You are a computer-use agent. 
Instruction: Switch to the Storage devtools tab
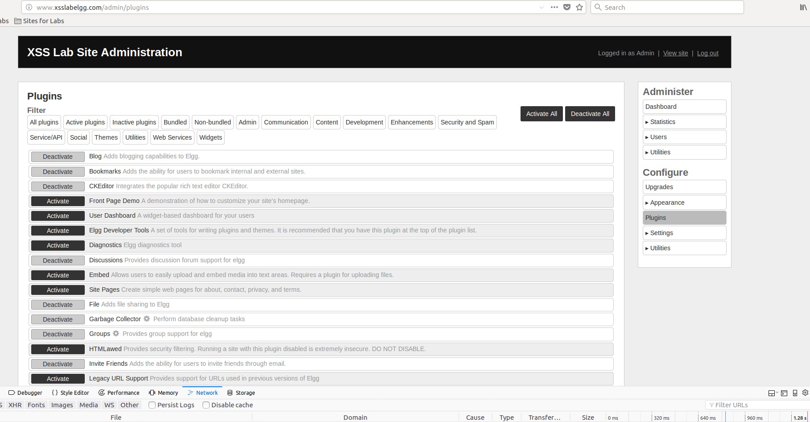pyautogui.click(x=241, y=393)
